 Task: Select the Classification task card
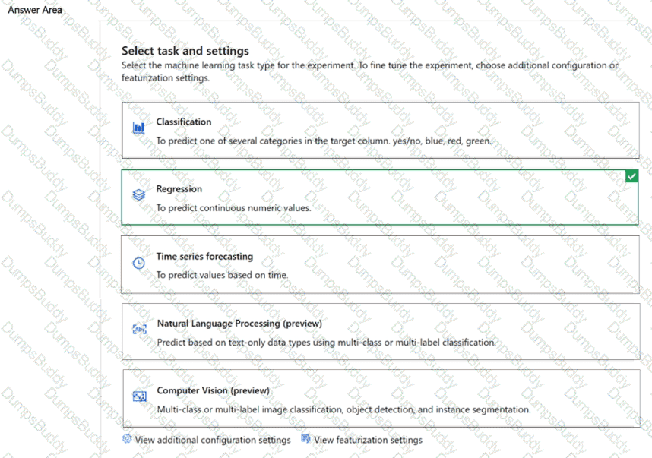[x=380, y=131]
